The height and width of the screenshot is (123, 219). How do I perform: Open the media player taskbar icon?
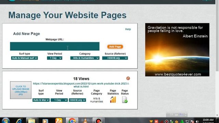(x=45, y=121)
